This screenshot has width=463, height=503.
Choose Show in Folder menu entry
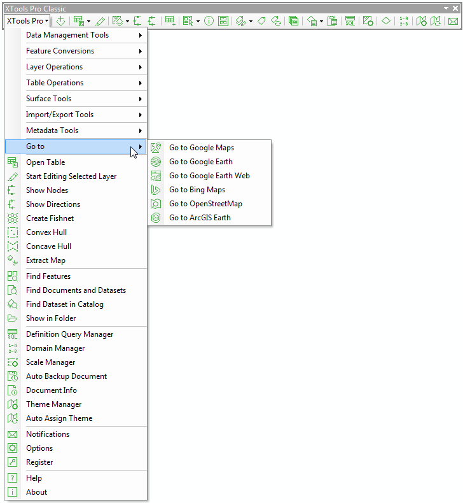[x=76, y=318]
